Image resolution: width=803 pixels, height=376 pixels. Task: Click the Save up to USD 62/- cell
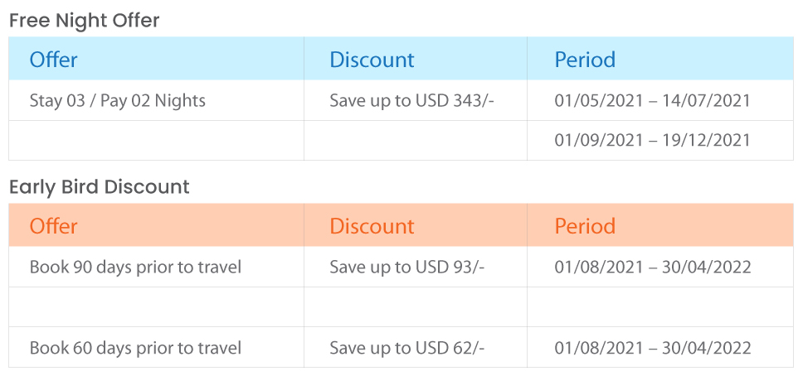point(407,349)
